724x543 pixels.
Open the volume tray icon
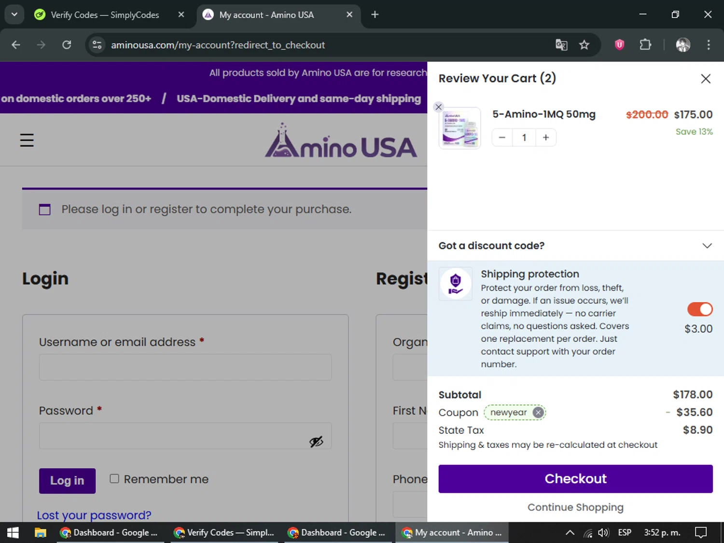(603, 533)
